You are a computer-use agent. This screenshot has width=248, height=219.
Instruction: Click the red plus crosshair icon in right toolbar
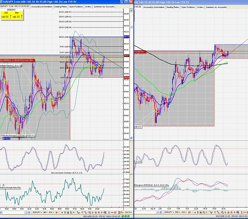[235, 212]
